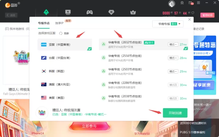Click the 已选 selected configuration summary text

79,114
